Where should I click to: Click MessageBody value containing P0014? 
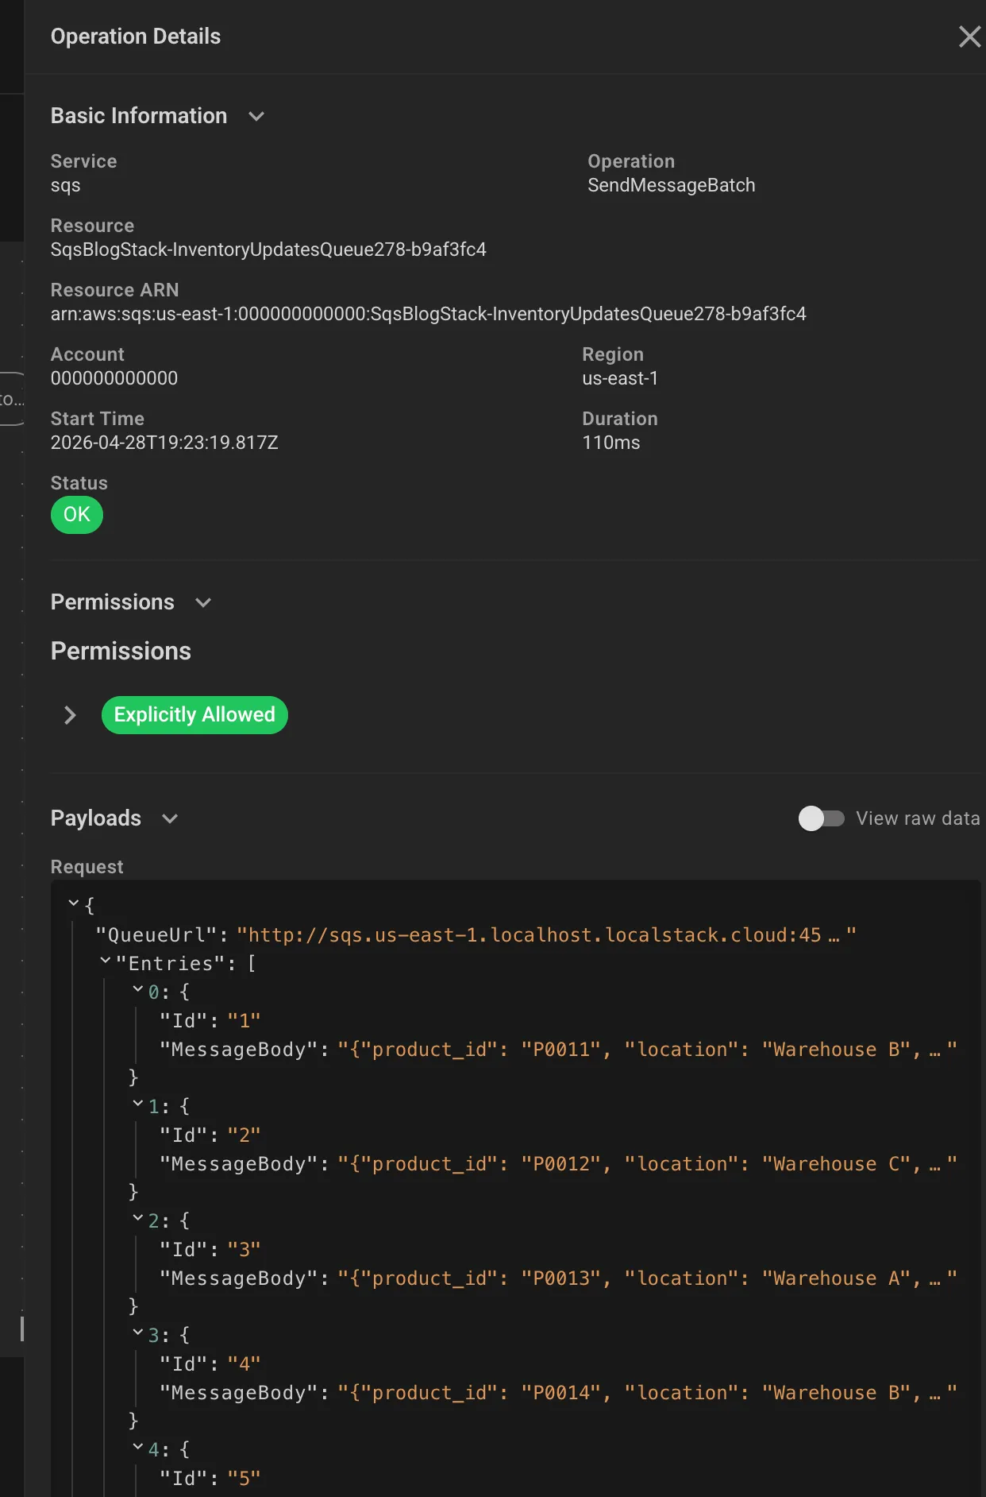pos(647,1393)
